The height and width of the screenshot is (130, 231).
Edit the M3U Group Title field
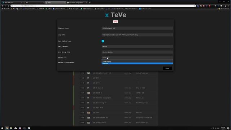(137, 52)
